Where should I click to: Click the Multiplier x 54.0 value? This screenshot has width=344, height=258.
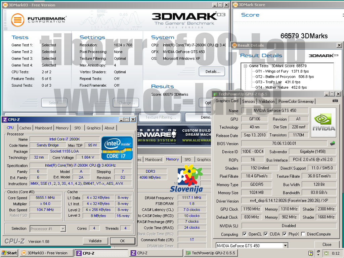pos(45,204)
